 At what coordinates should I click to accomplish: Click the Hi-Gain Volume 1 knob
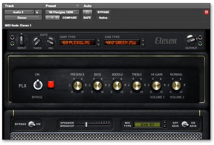[x=157, y=85]
